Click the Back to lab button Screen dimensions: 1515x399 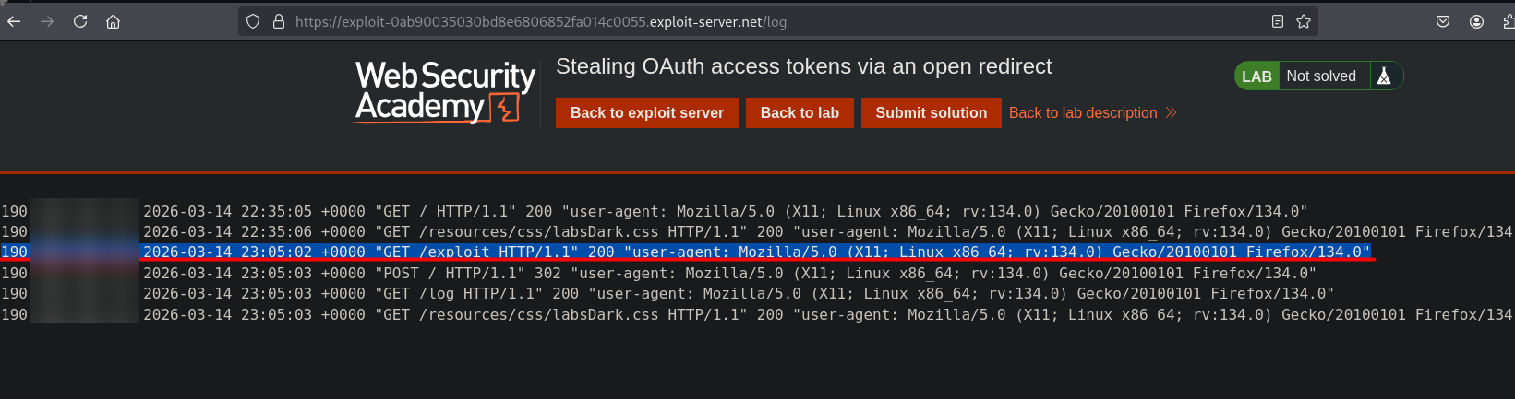[x=800, y=112]
